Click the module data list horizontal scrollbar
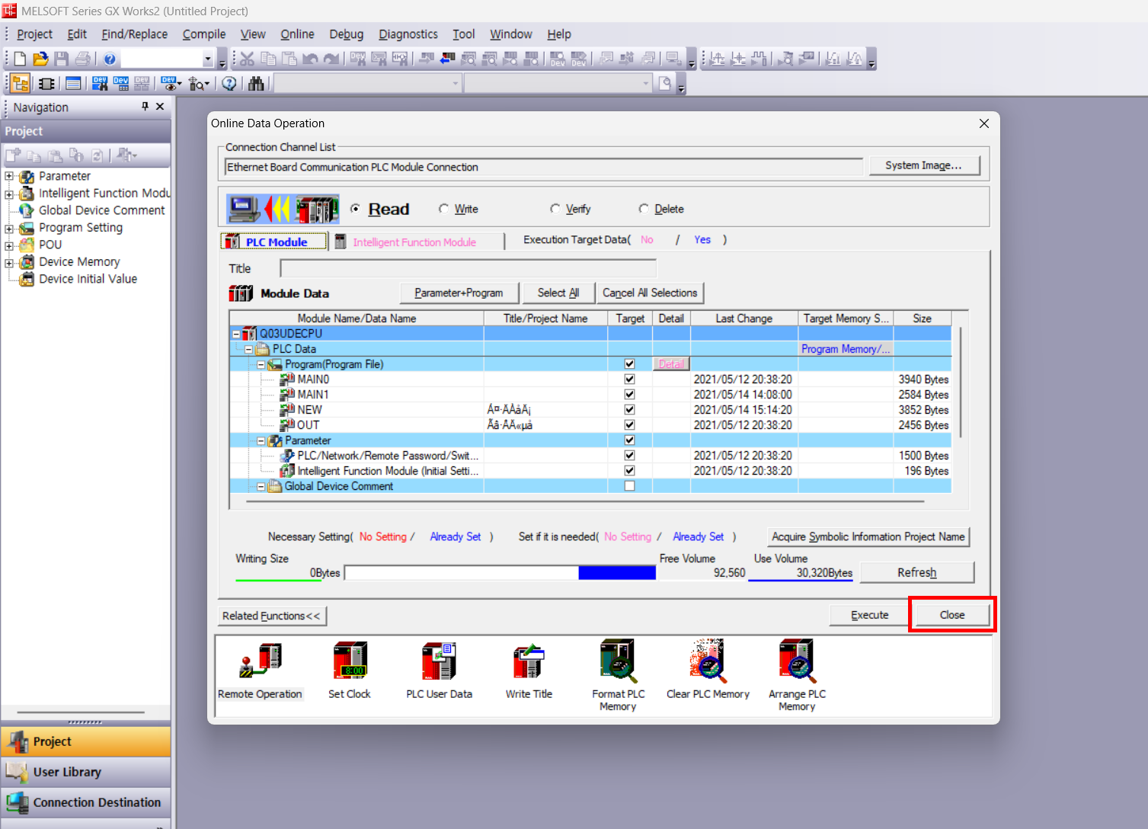The width and height of the screenshot is (1148, 829). pos(587,501)
